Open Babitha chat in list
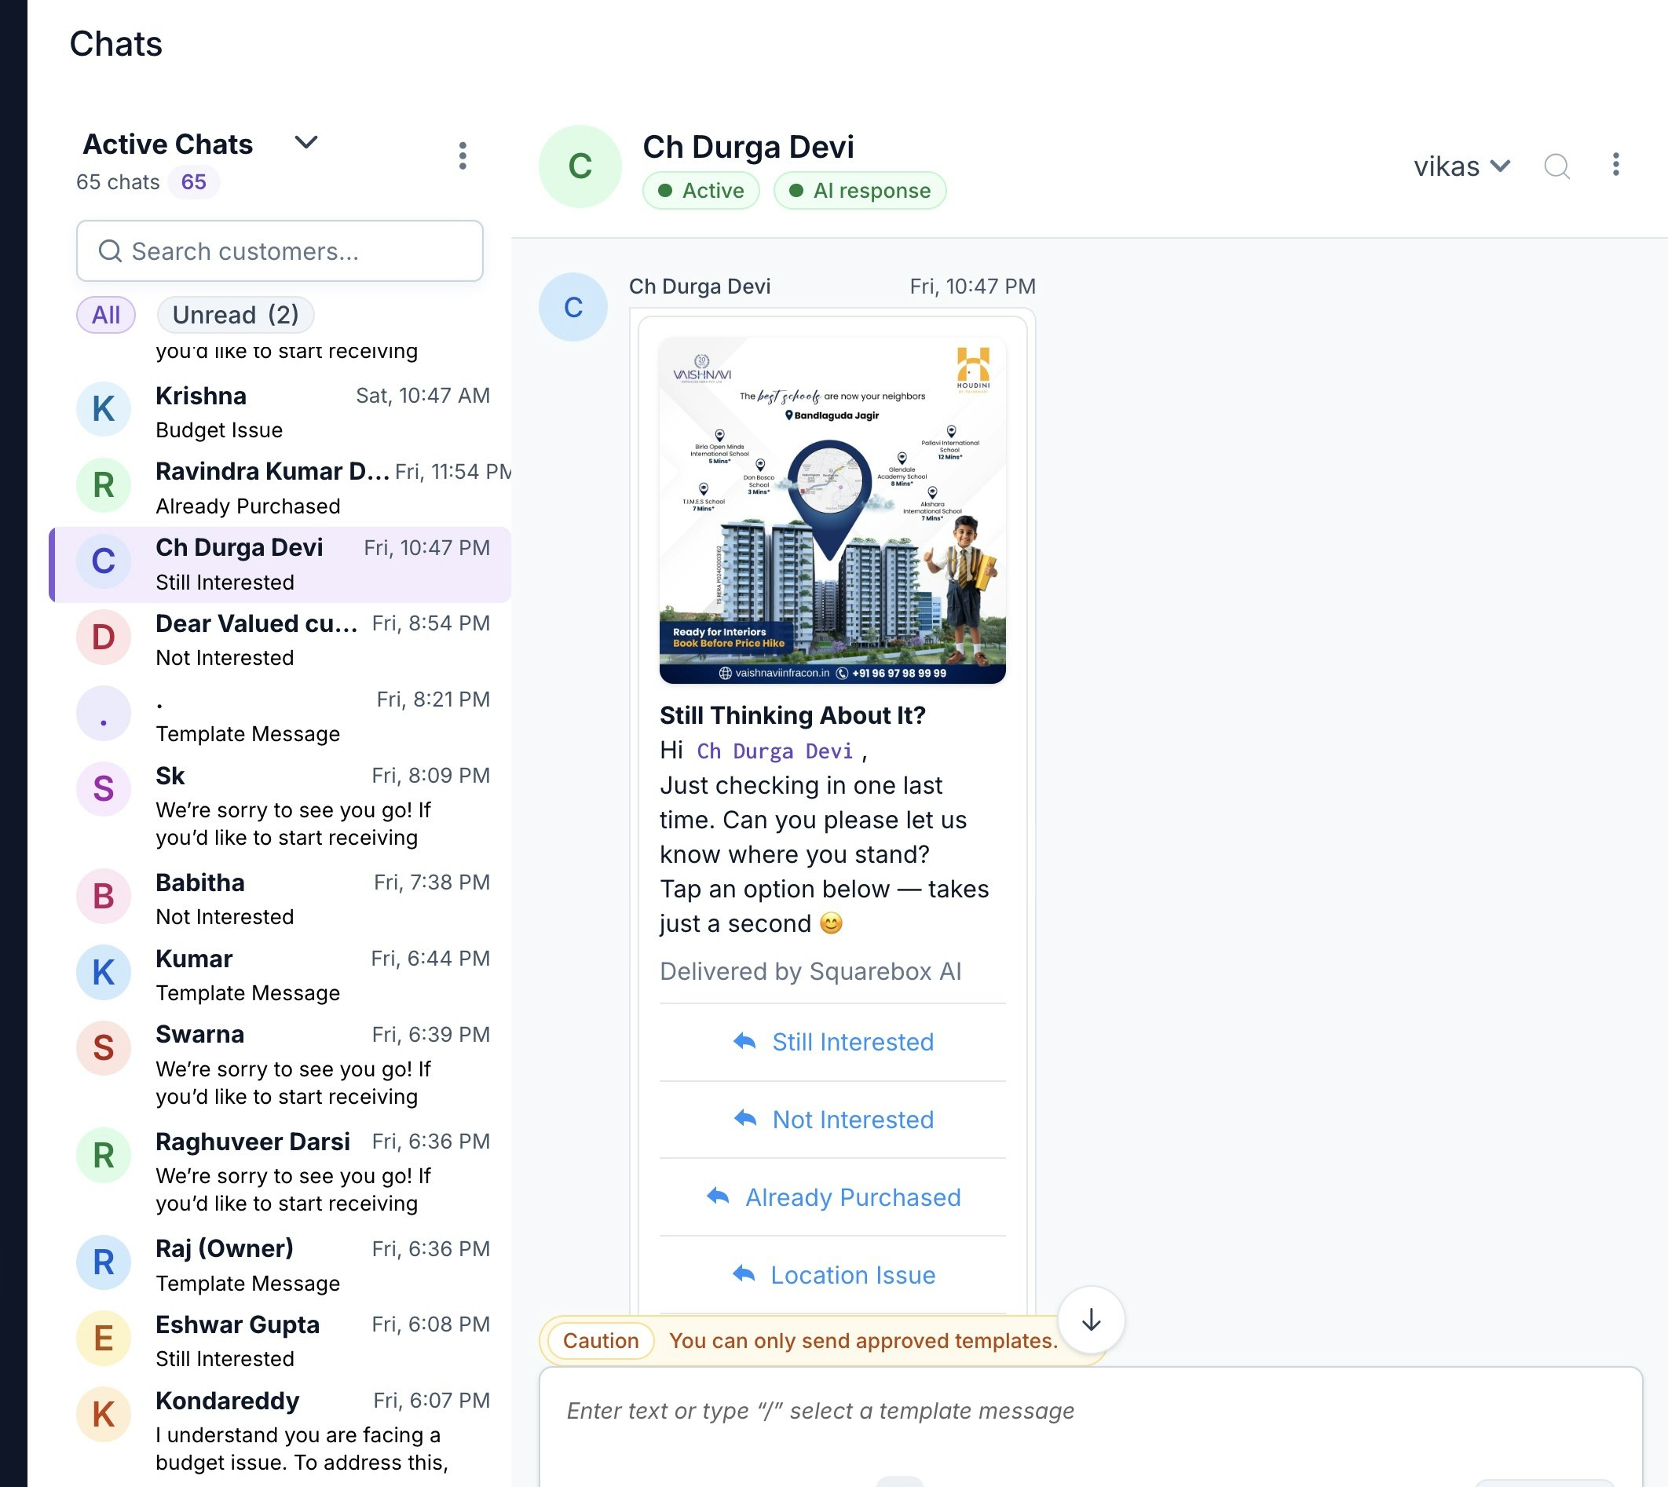 281,899
